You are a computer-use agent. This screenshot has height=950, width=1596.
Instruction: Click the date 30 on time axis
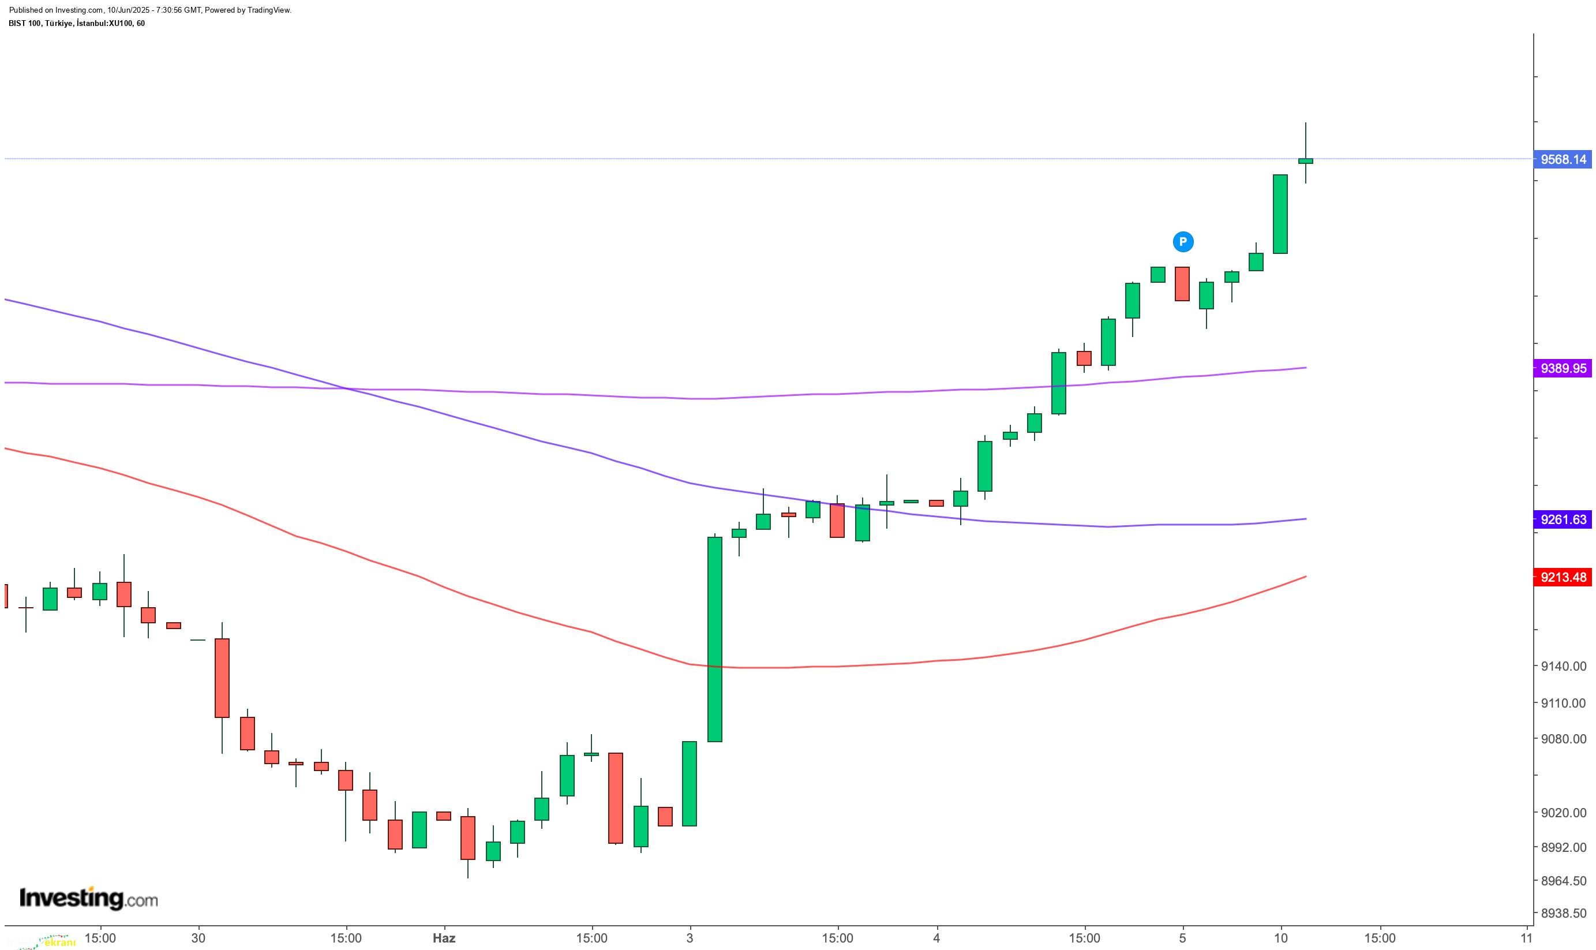199,938
